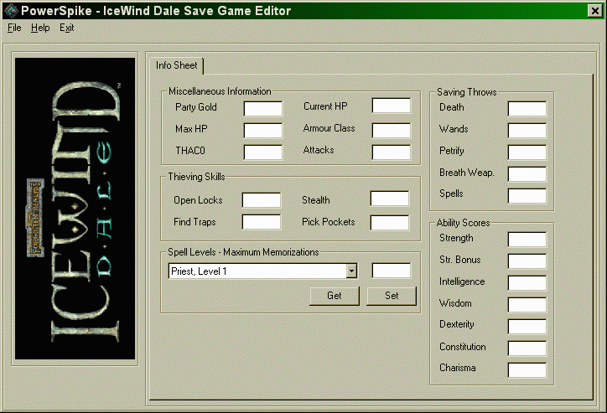Click the Thieving Skills group label

pyautogui.click(x=196, y=177)
